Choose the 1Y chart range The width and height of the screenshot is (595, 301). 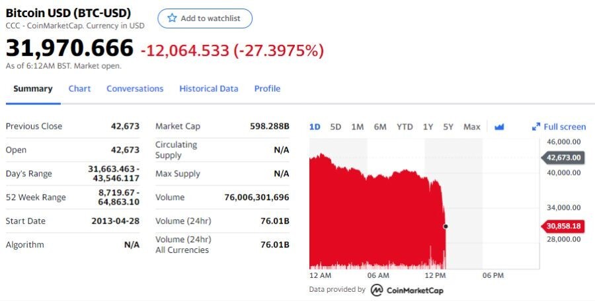[428, 127]
